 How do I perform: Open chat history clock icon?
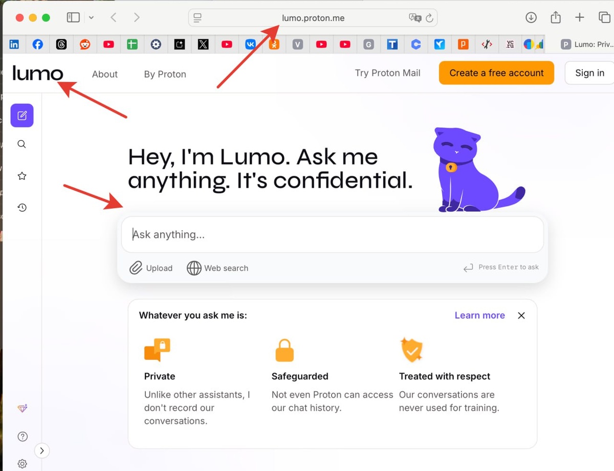22,208
